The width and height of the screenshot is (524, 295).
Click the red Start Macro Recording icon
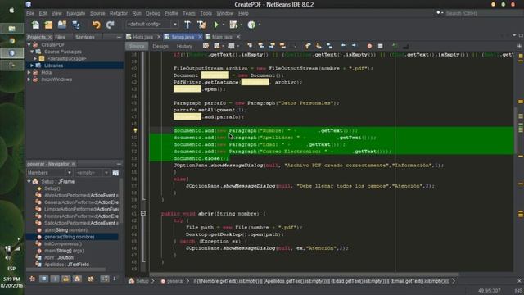pyautogui.click(x=369, y=46)
